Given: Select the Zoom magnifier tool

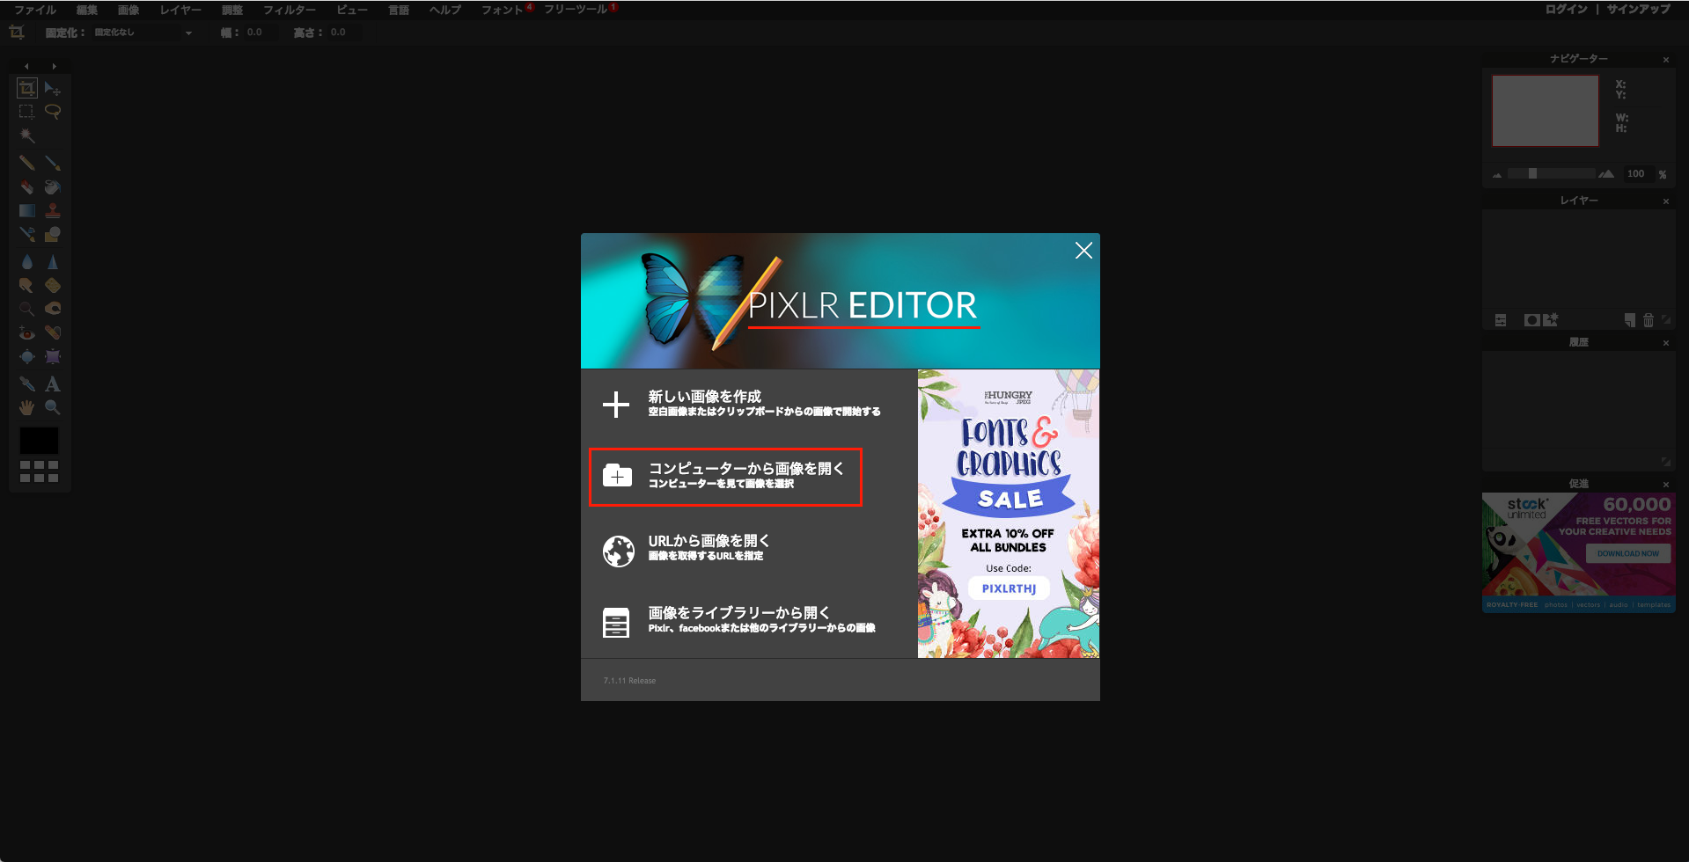Looking at the screenshot, I should point(53,407).
